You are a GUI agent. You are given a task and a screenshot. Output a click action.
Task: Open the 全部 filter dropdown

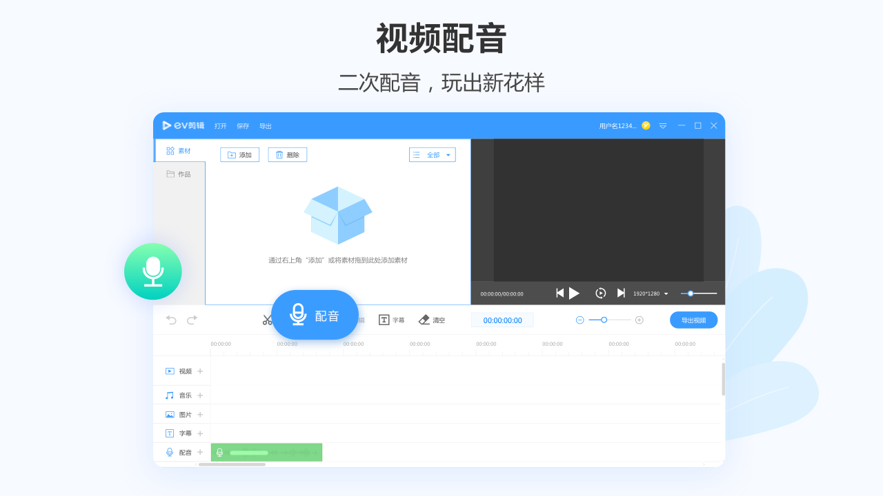pyautogui.click(x=433, y=154)
